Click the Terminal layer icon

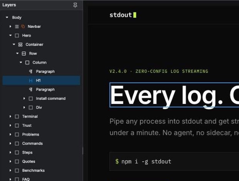pyautogui.click(x=17, y=117)
